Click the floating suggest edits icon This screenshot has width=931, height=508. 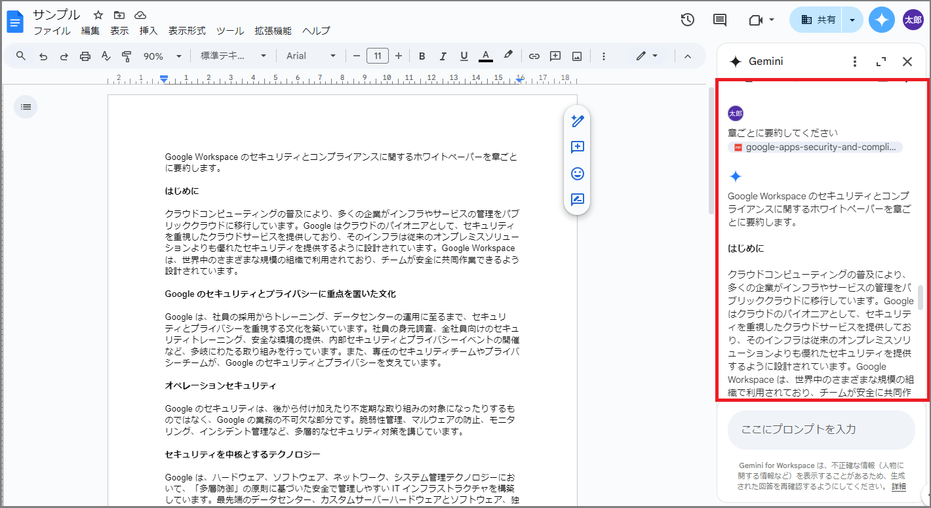(x=577, y=200)
